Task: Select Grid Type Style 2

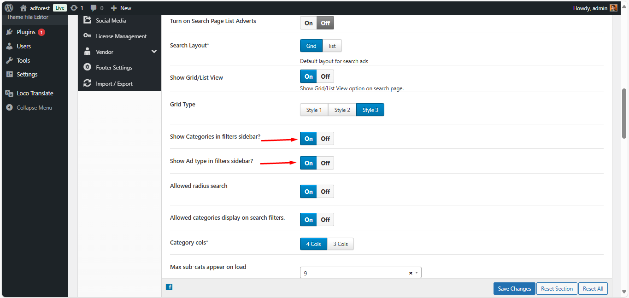Action: pos(342,110)
